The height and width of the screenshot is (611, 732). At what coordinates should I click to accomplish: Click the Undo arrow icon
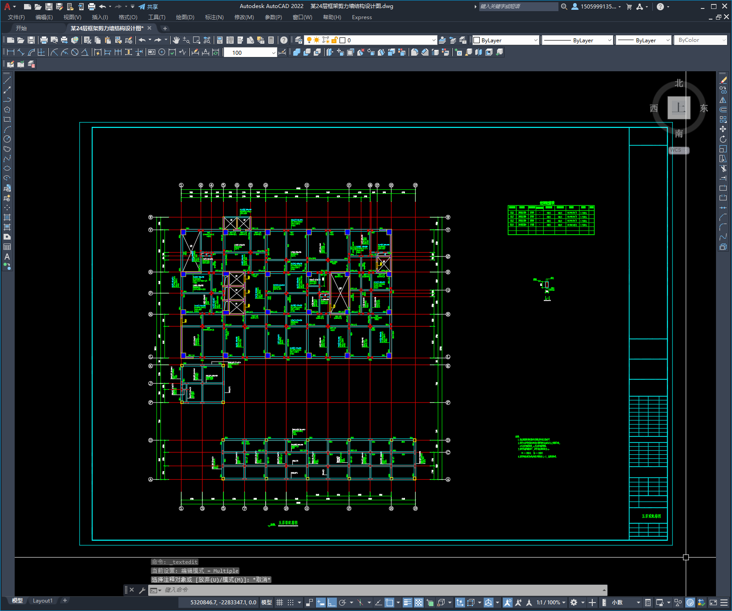coord(142,40)
